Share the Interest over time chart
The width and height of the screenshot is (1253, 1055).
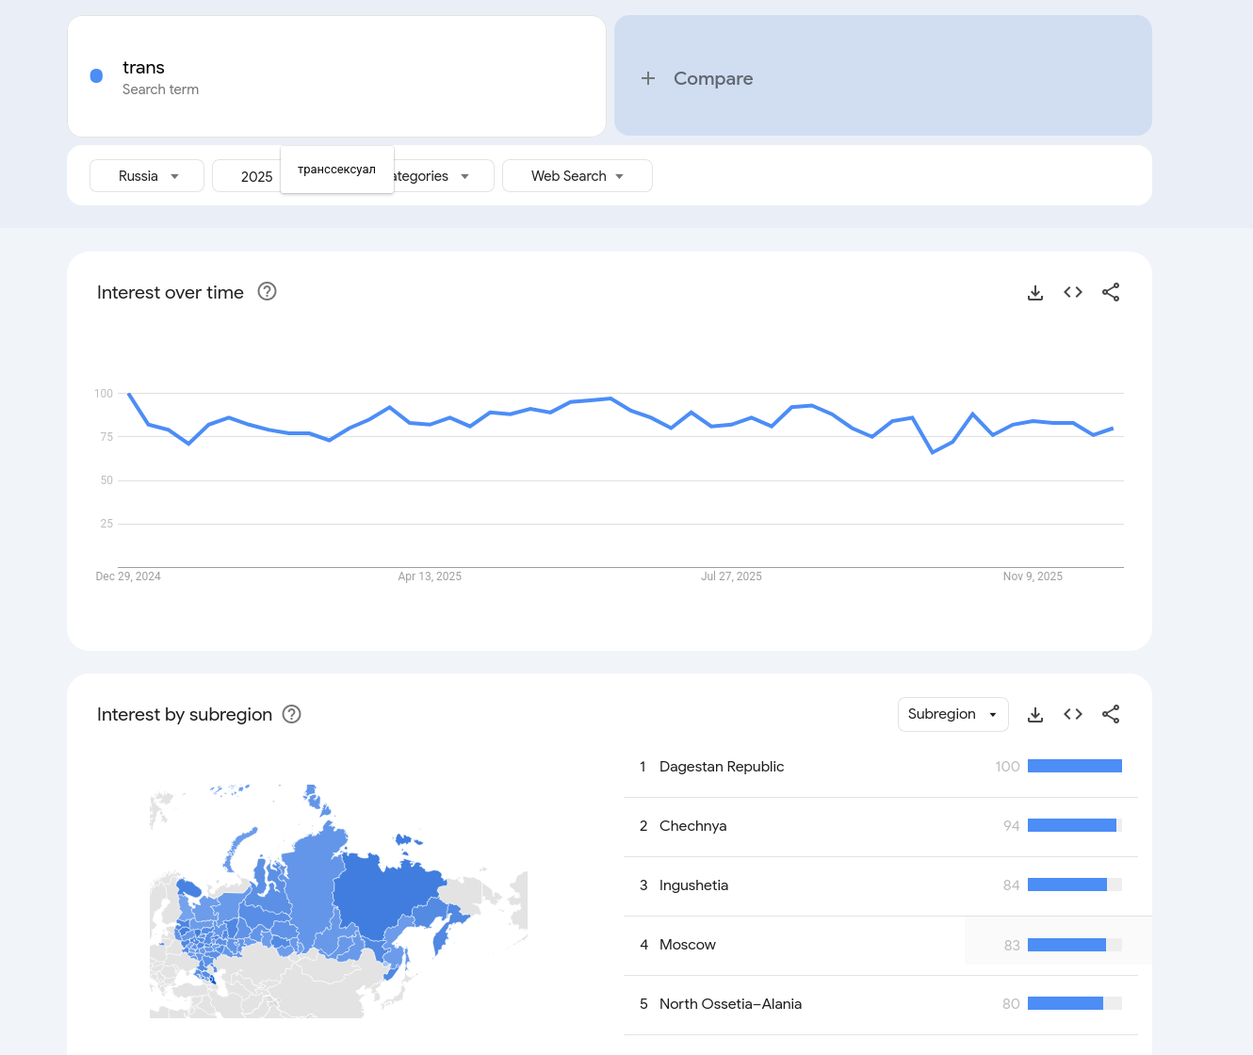1111,293
